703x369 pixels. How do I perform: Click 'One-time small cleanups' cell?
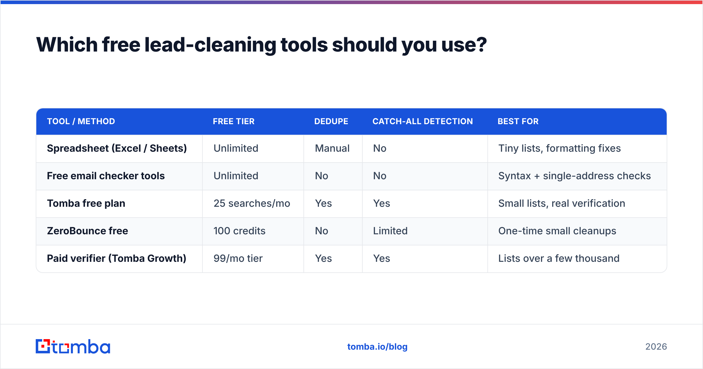[x=557, y=231]
